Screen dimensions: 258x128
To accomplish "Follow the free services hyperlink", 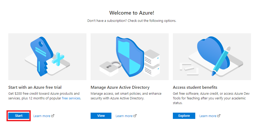I will coord(71,98).
